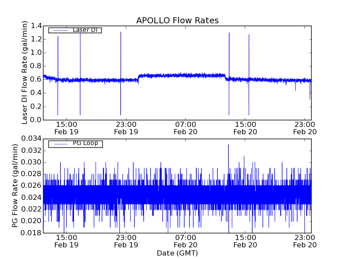The height and width of the screenshot is (259, 346).
Task: Click the 1.2 tick on Laser DI axis
Action: click(x=36, y=39)
